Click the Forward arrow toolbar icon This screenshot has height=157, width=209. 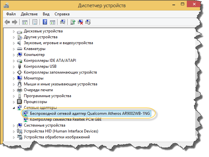14,22
